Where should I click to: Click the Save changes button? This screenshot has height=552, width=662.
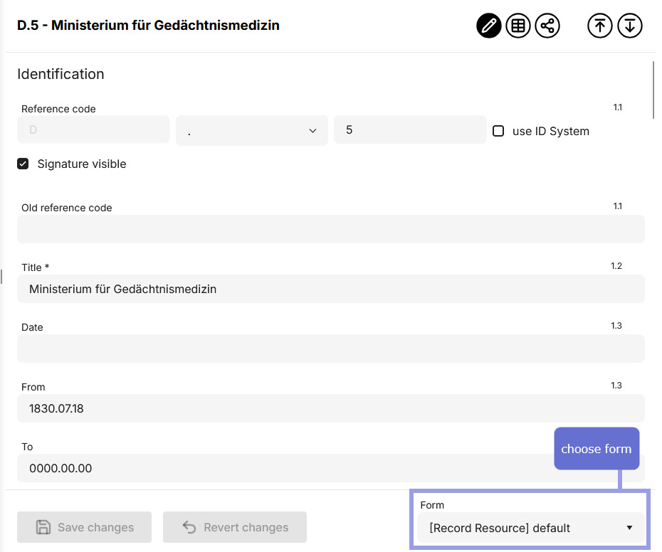pos(84,527)
